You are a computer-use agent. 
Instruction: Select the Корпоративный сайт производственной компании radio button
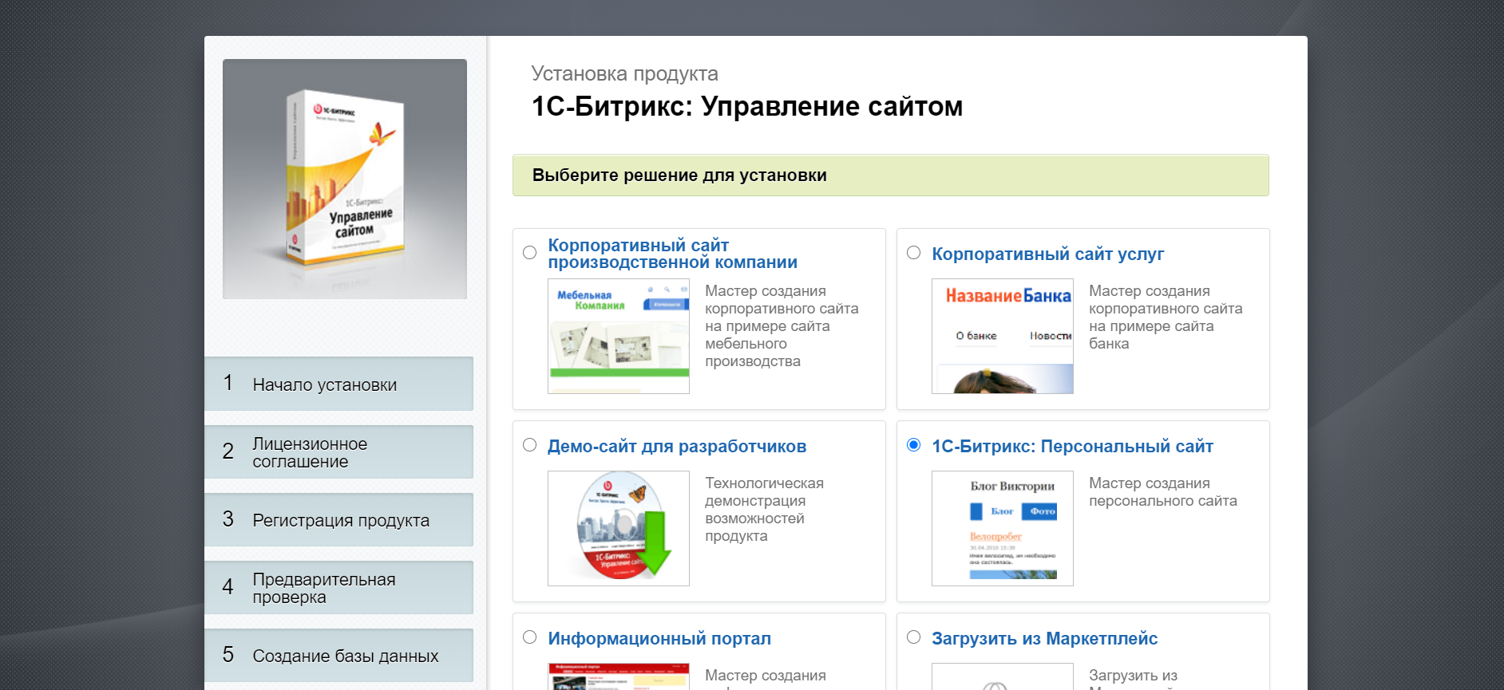pos(529,253)
